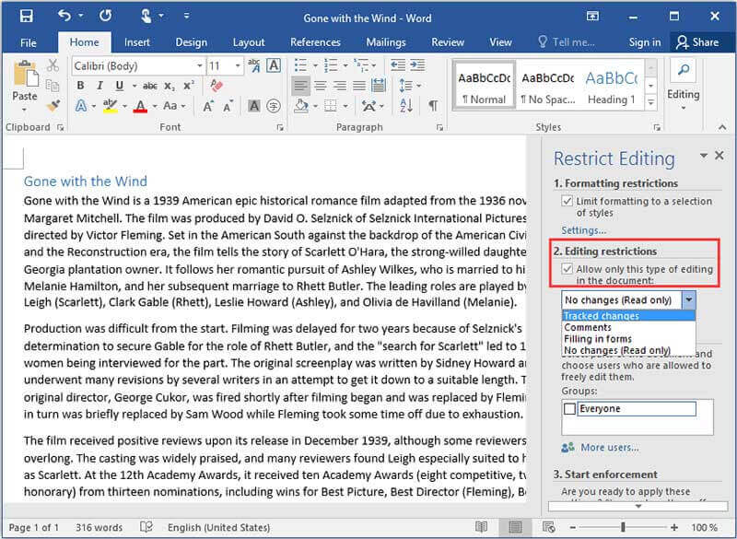Image resolution: width=737 pixels, height=539 pixels.
Task: Apply Italic formatting to text
Action: 99,86
